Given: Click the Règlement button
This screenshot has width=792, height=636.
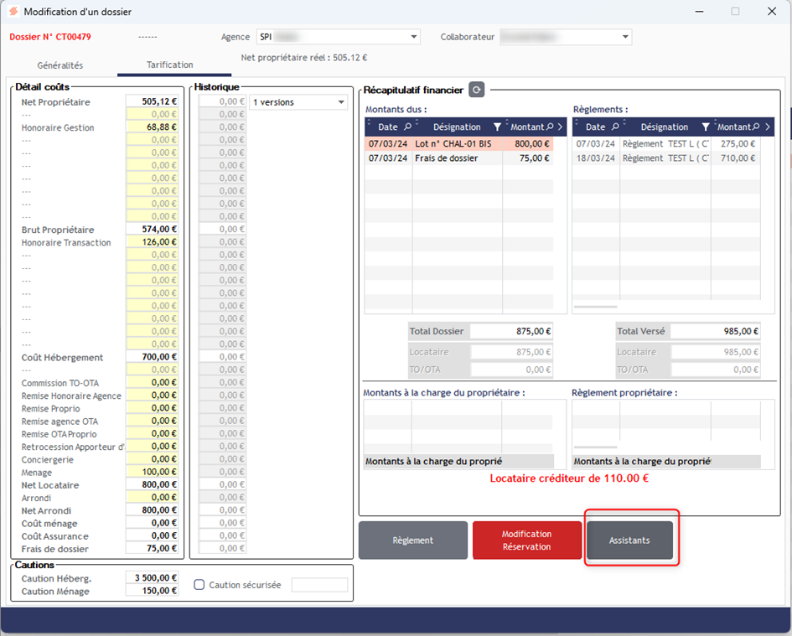Looking at the screenshot, I should click(412, 540).
